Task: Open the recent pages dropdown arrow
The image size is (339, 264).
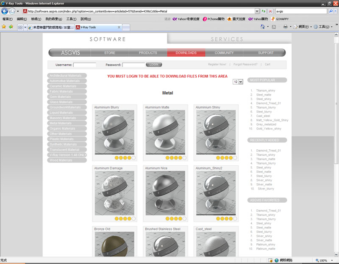Action: click(18, 11)
